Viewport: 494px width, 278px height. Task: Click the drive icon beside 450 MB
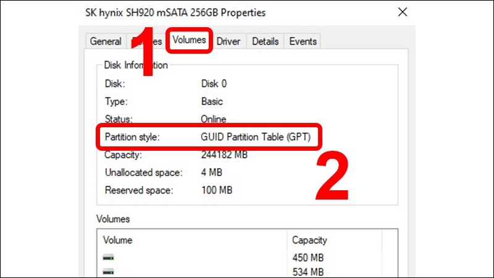(x=109, y=257)
